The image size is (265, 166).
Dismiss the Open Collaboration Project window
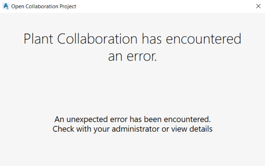pyautogui.click(x=258, y=6)
